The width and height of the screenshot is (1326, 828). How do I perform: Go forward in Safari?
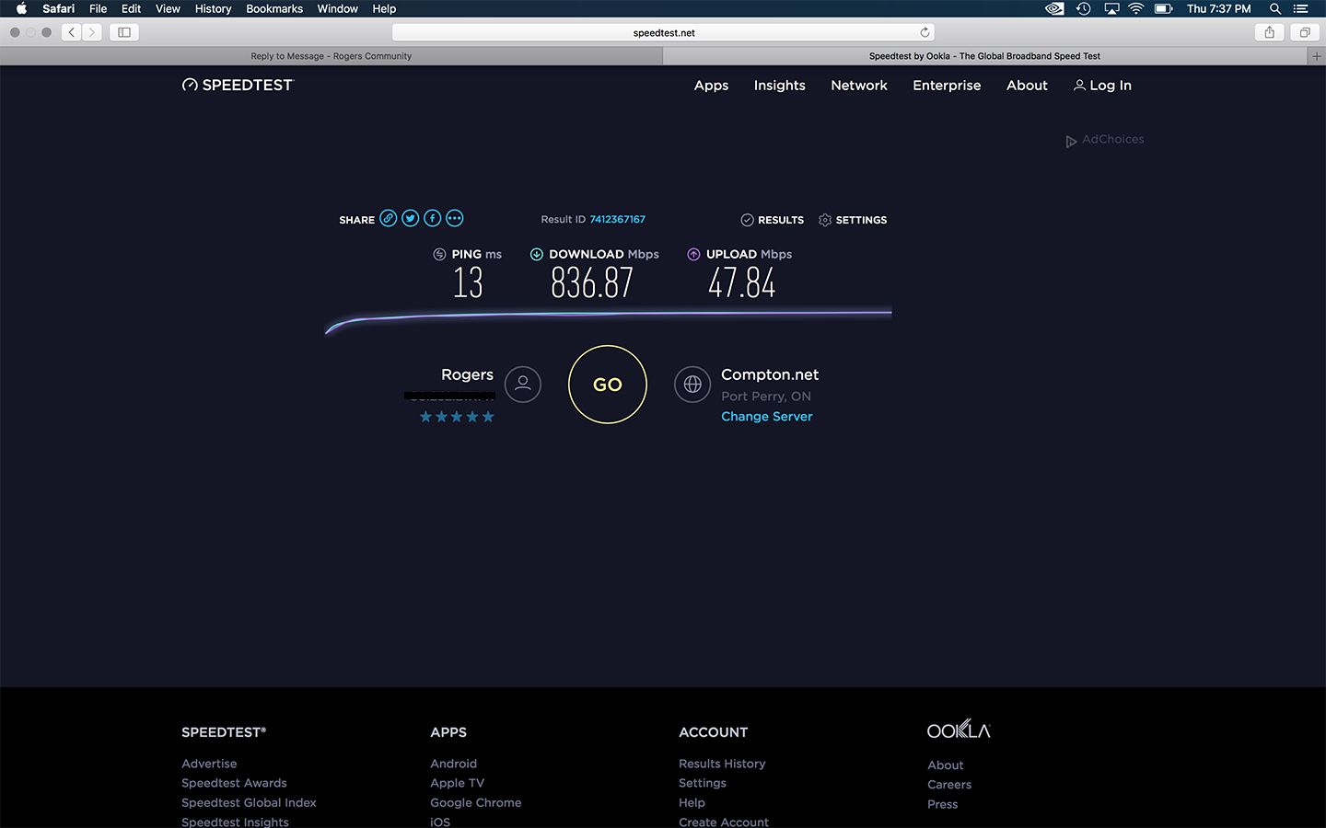click(x=92, y=32)
